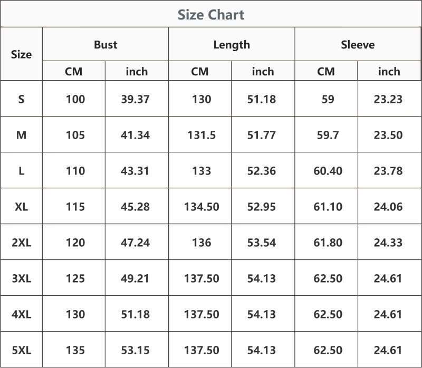Click bust value 51.18 in 4XL row
The width and height of the screenshot is (422, 368).
(135, 314)
